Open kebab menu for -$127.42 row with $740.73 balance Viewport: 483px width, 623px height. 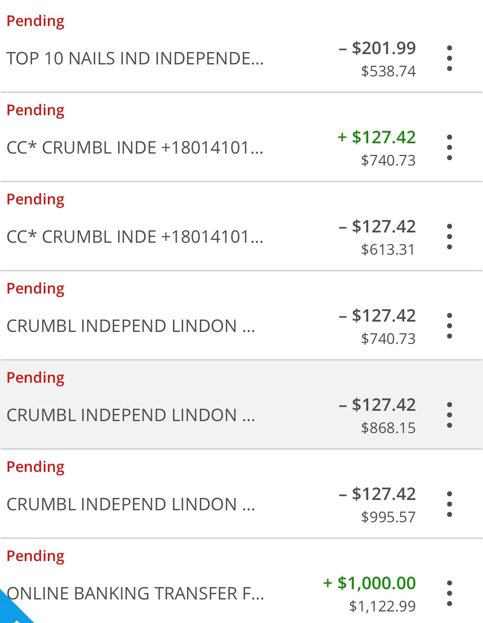[450, 326]
